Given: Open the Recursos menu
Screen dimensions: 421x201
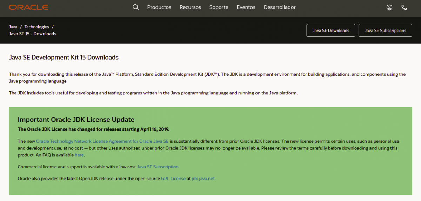Looking at the screenshot, I should [x=190, y=7].
